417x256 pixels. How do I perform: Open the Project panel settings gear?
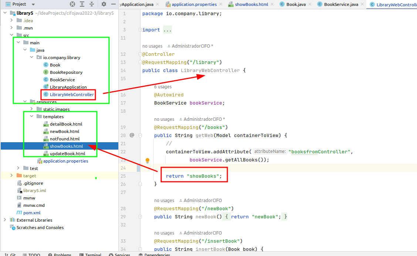click(x=104, y=4)
